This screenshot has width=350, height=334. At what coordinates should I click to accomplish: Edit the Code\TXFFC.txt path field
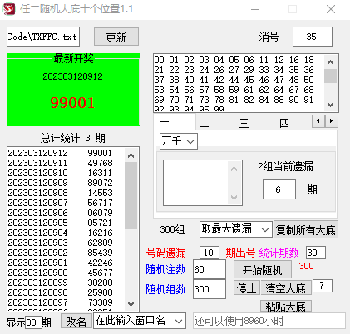pyautogui.click(x=43, y=37)
